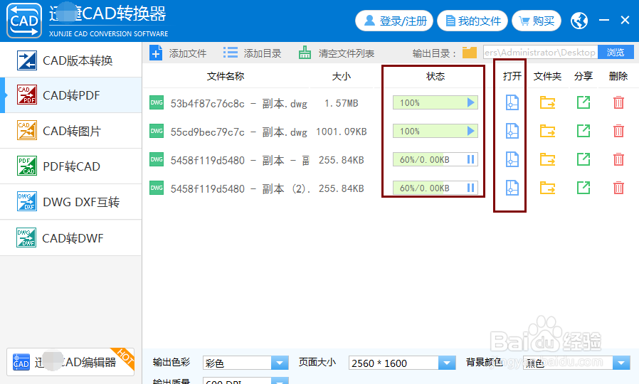Share the 5458f119d5480 副本 (2) file
Viewport: 639px width, 384px height.
coord(583,188)
